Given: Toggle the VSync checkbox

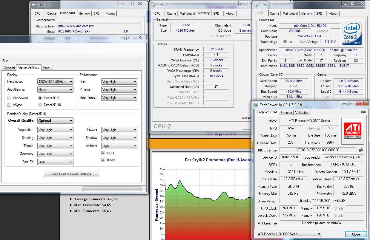Looking at the screenshot, I should click(9, 105).
